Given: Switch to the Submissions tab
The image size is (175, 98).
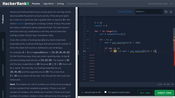Looking at the screenshot, I should 3,45.
